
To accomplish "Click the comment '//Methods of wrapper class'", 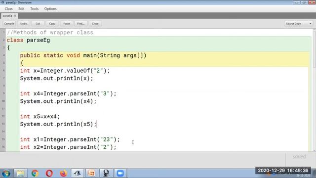I will (50, 33).
